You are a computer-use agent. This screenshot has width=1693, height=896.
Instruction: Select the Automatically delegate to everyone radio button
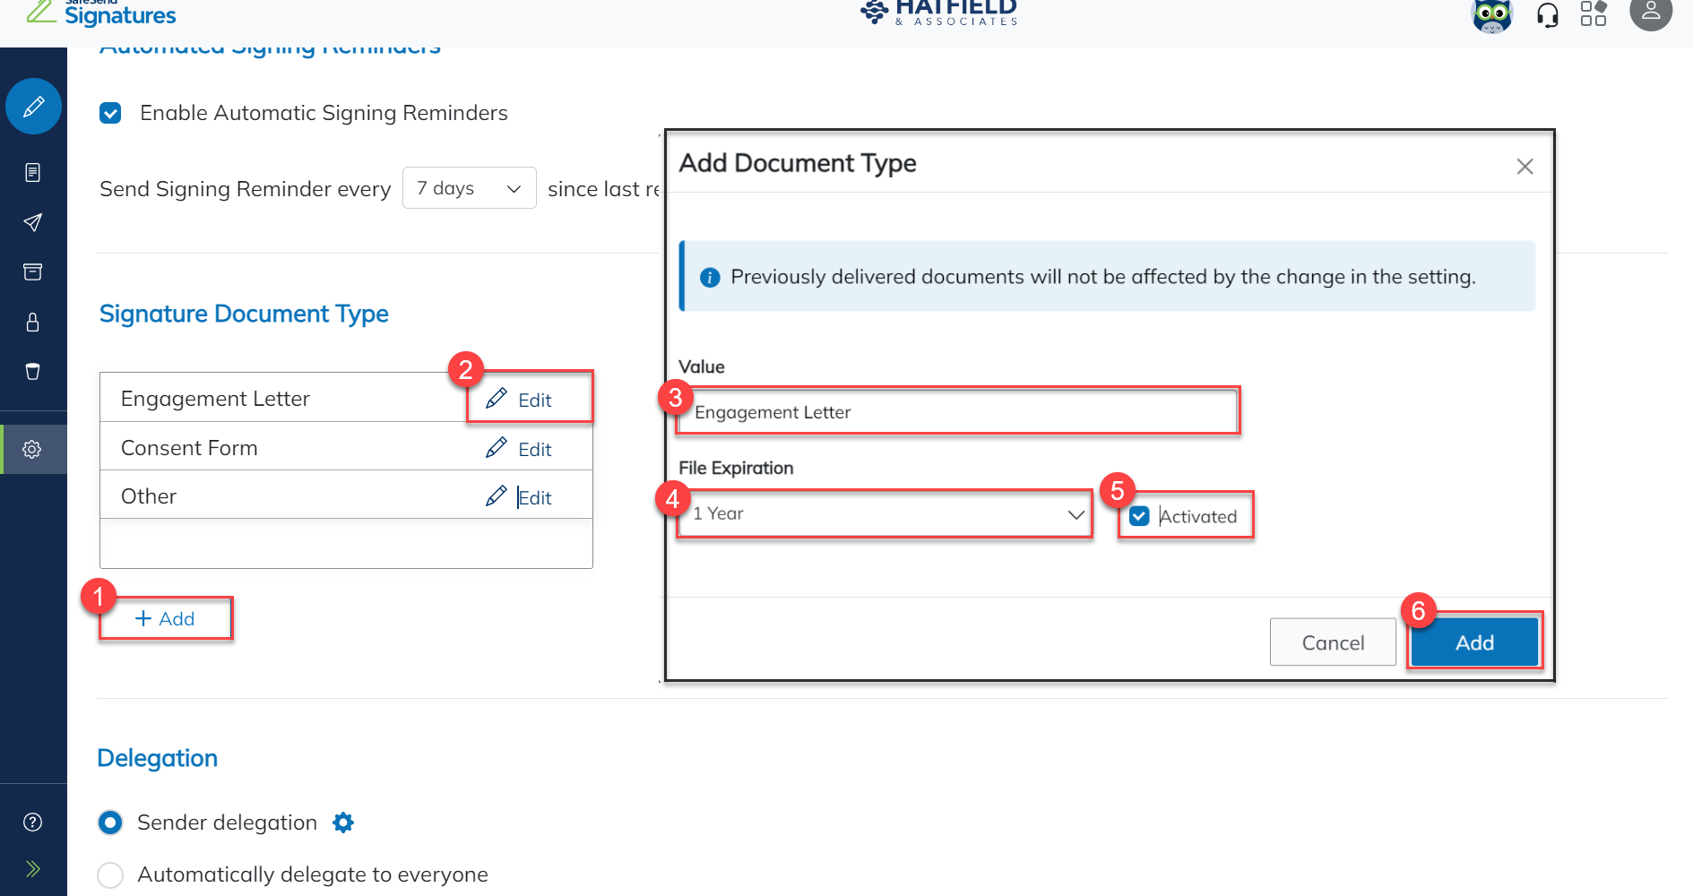click(x=109, y=874)
